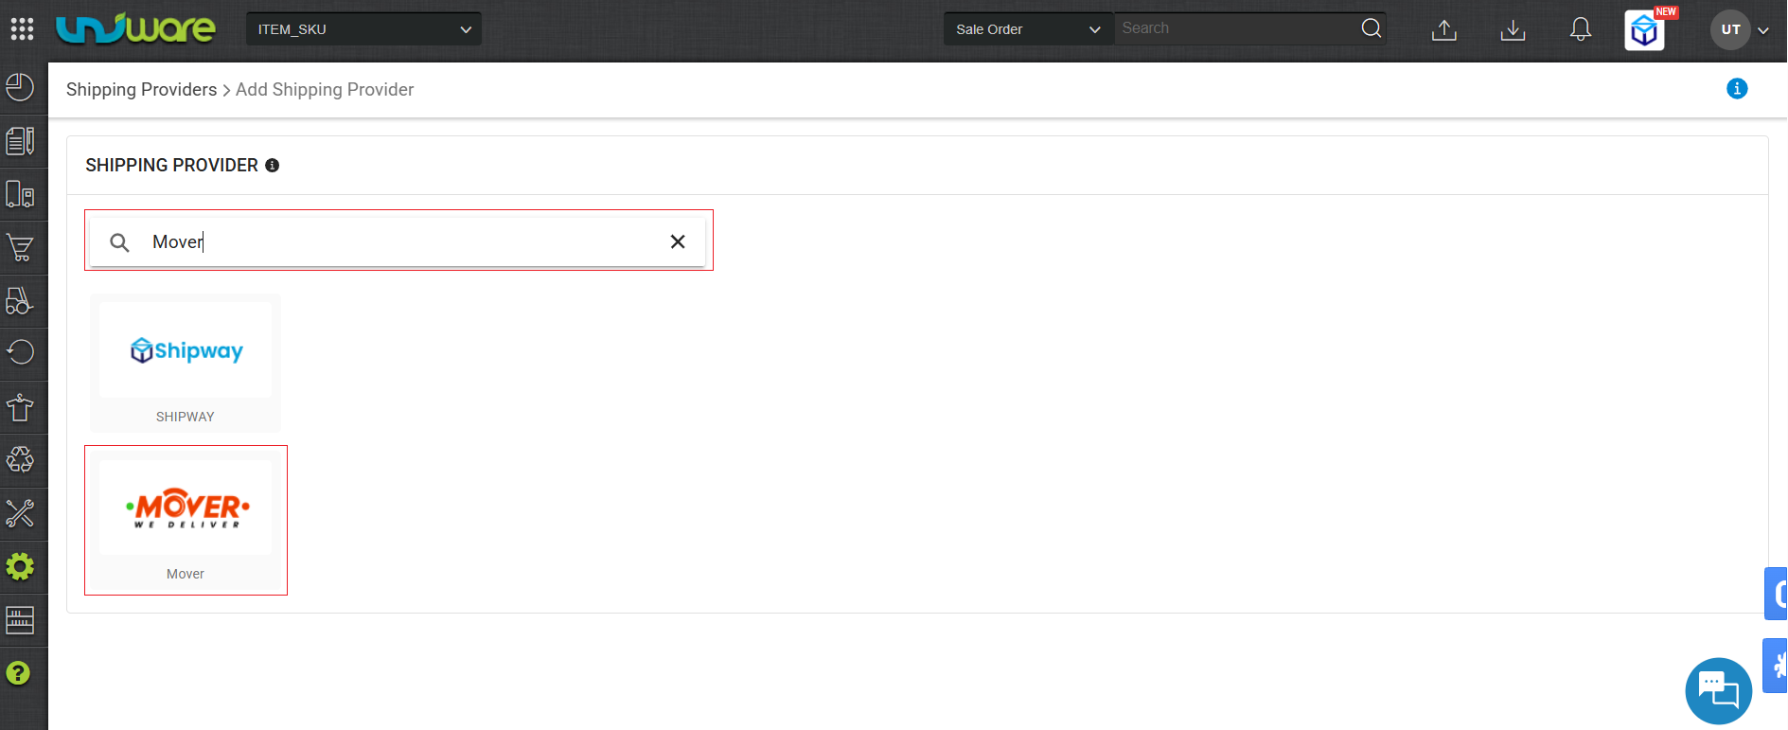Click the blue page info icon
1788x730 pixels.
(1737, 89)
